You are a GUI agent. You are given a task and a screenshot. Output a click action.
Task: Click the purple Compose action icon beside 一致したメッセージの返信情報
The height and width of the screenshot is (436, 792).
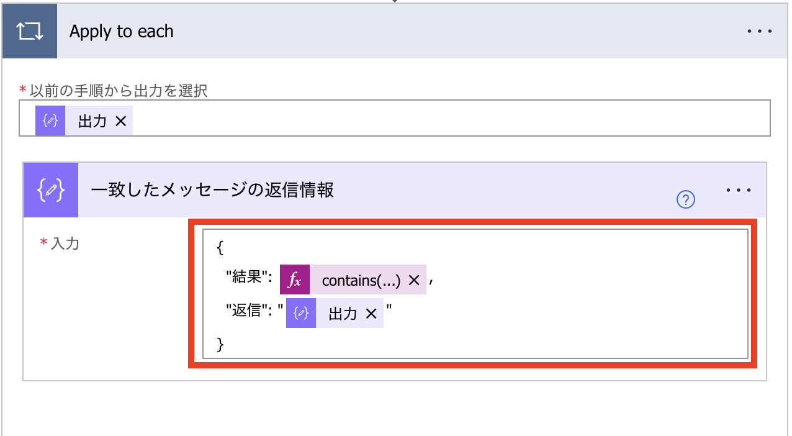point(50,189)
